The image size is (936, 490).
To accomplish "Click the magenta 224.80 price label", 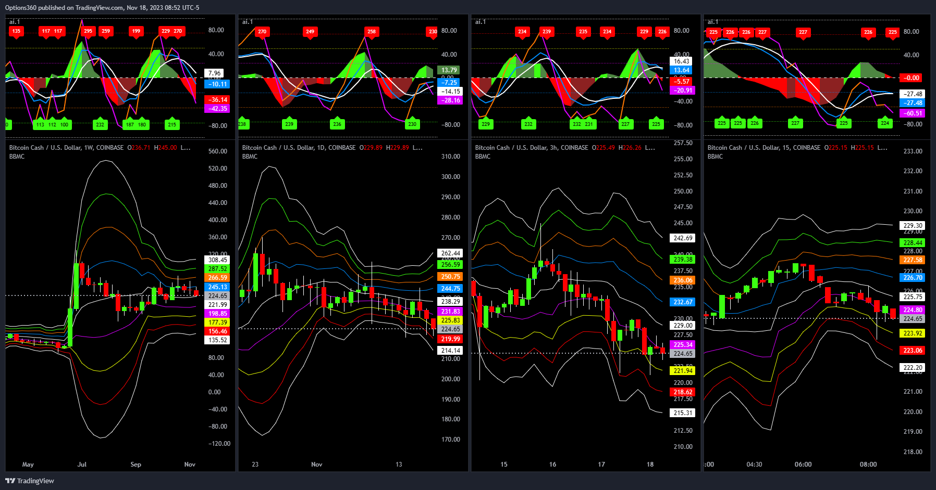I will coord(913,310).
